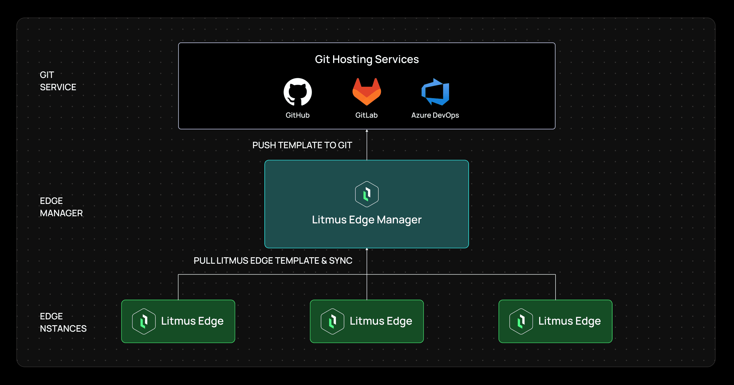This screenshot has height=385, width=734.
Task: Click the 'EDGE NSTANCES' row label
Action: tap(63, 322)
